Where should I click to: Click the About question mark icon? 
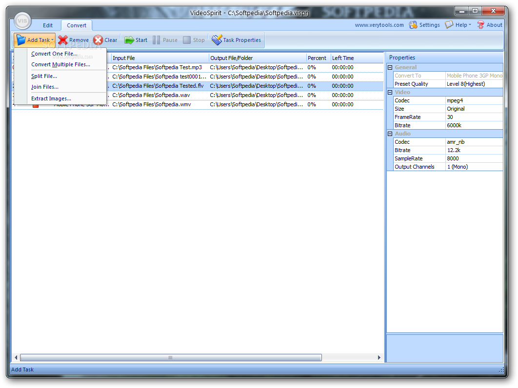[x=480, y=25]
